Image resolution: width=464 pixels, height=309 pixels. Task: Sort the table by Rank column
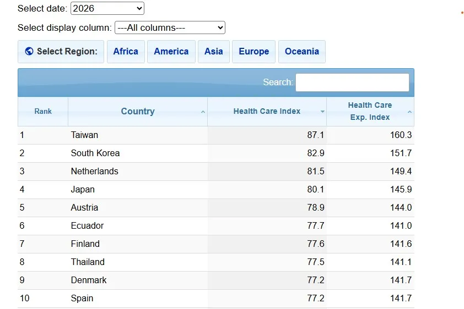(43, 111)
